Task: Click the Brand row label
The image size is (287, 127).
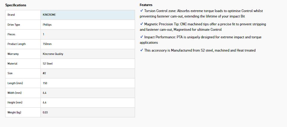Action: click(11, 15)
